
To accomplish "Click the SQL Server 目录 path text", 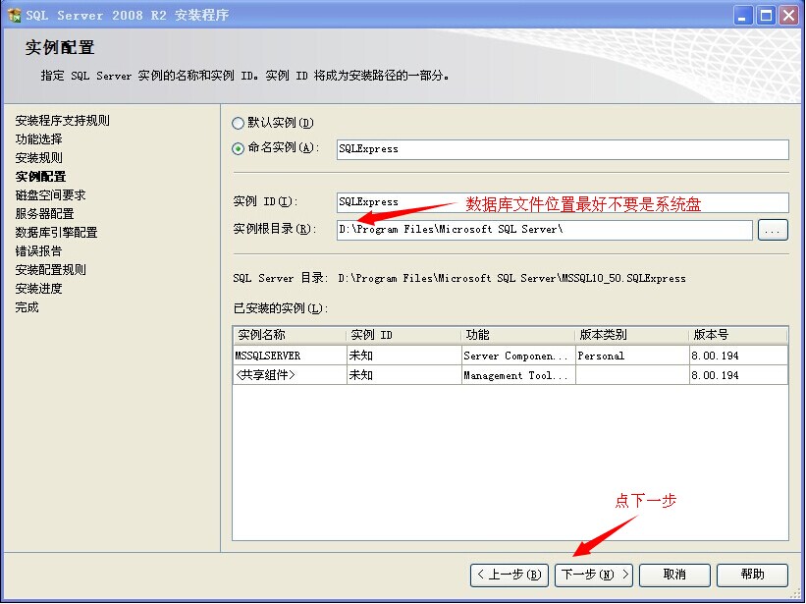I will [x=512, y=278].
